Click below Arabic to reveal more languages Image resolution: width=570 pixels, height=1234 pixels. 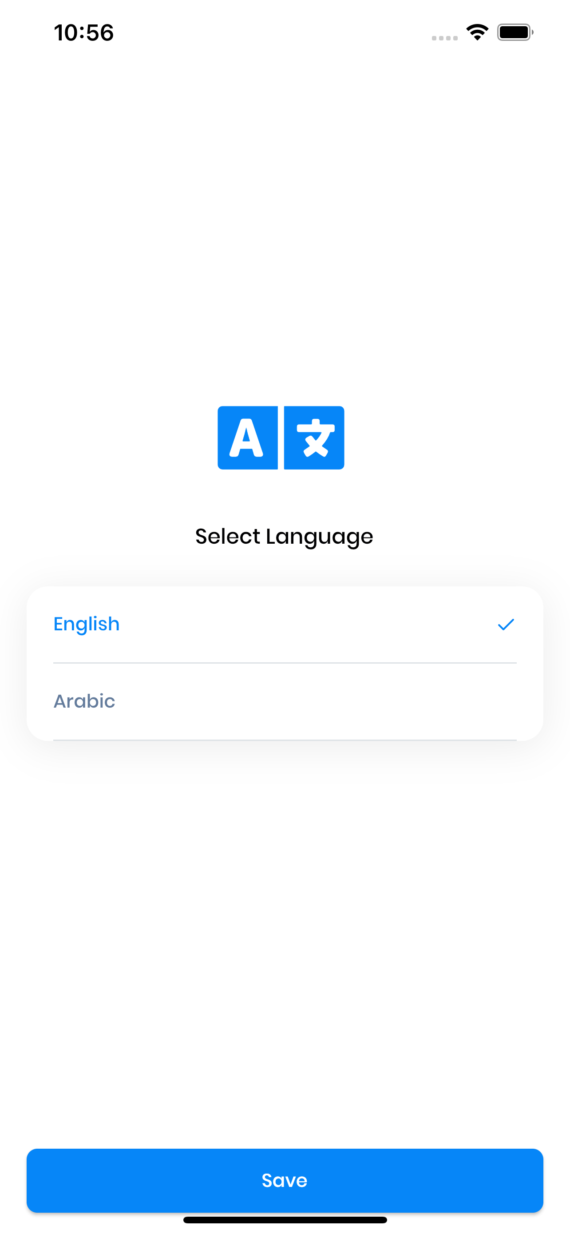(x=285, y=728)
